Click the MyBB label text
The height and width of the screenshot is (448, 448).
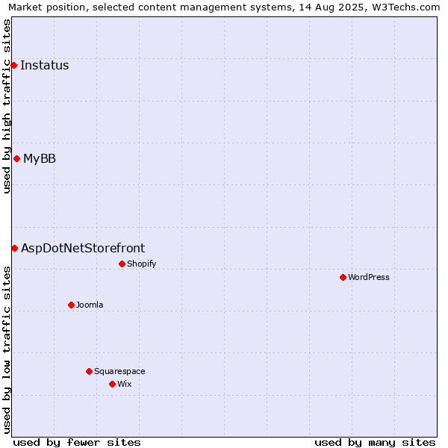[x=40, y=158]
